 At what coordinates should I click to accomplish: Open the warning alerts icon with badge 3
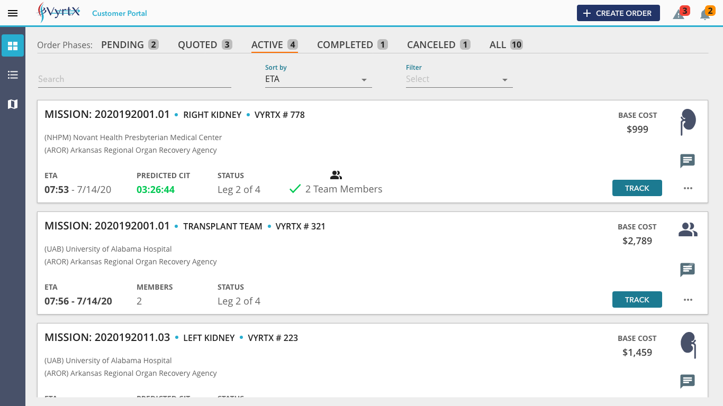681,13
